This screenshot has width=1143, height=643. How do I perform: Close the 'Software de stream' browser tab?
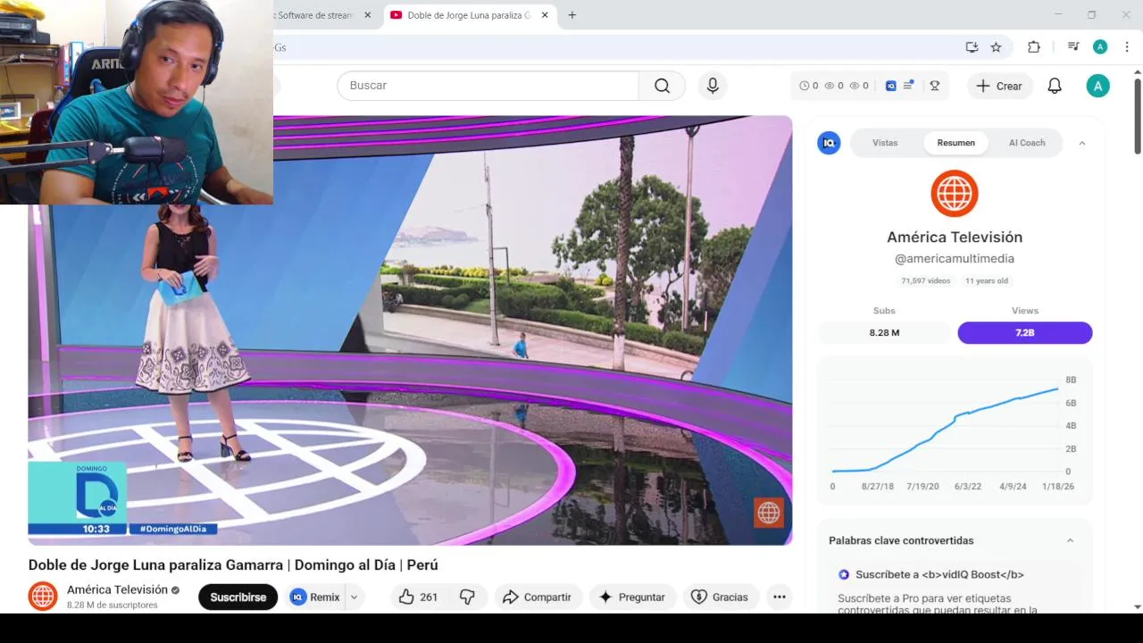pos(367,15)
